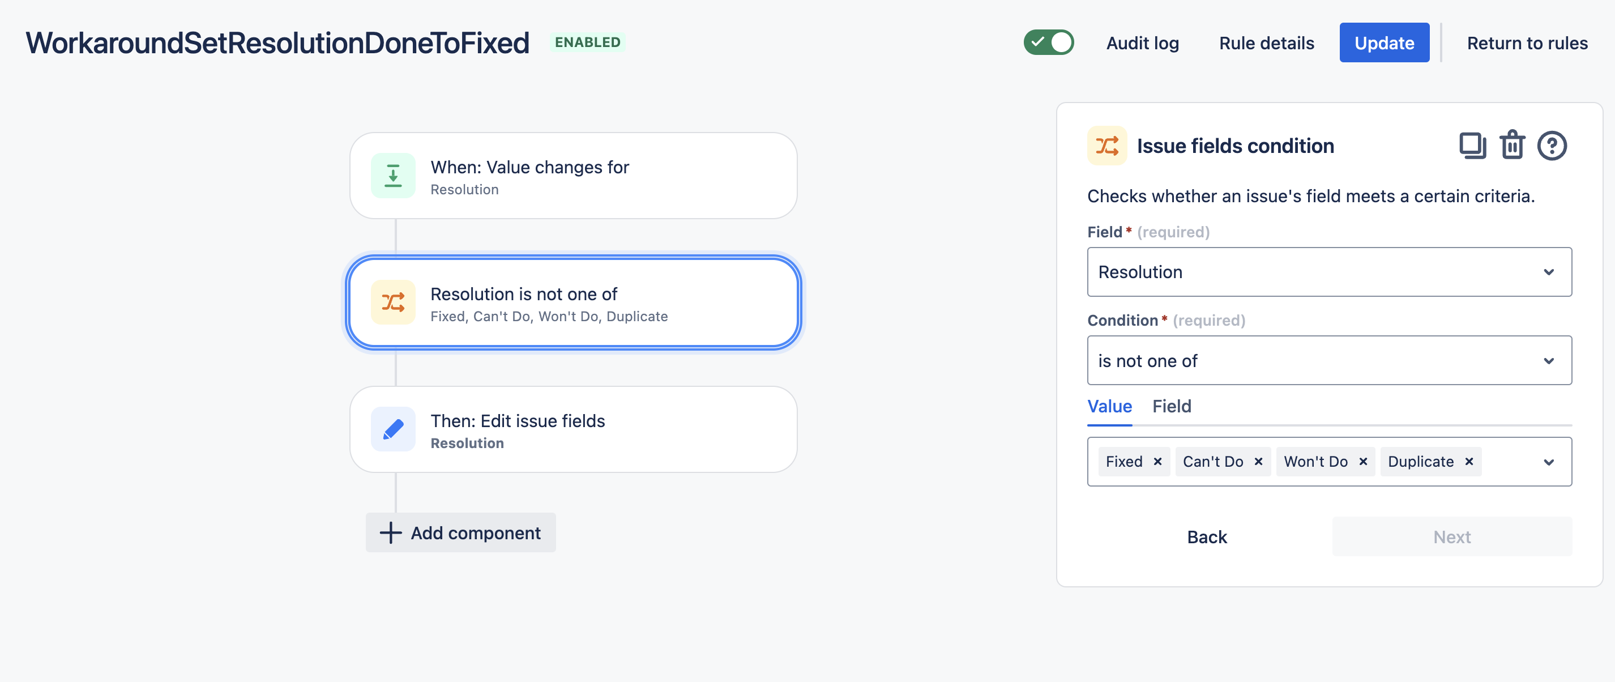Click Add component to workflow
The image size is (1615, 682).
click(463, 532)
